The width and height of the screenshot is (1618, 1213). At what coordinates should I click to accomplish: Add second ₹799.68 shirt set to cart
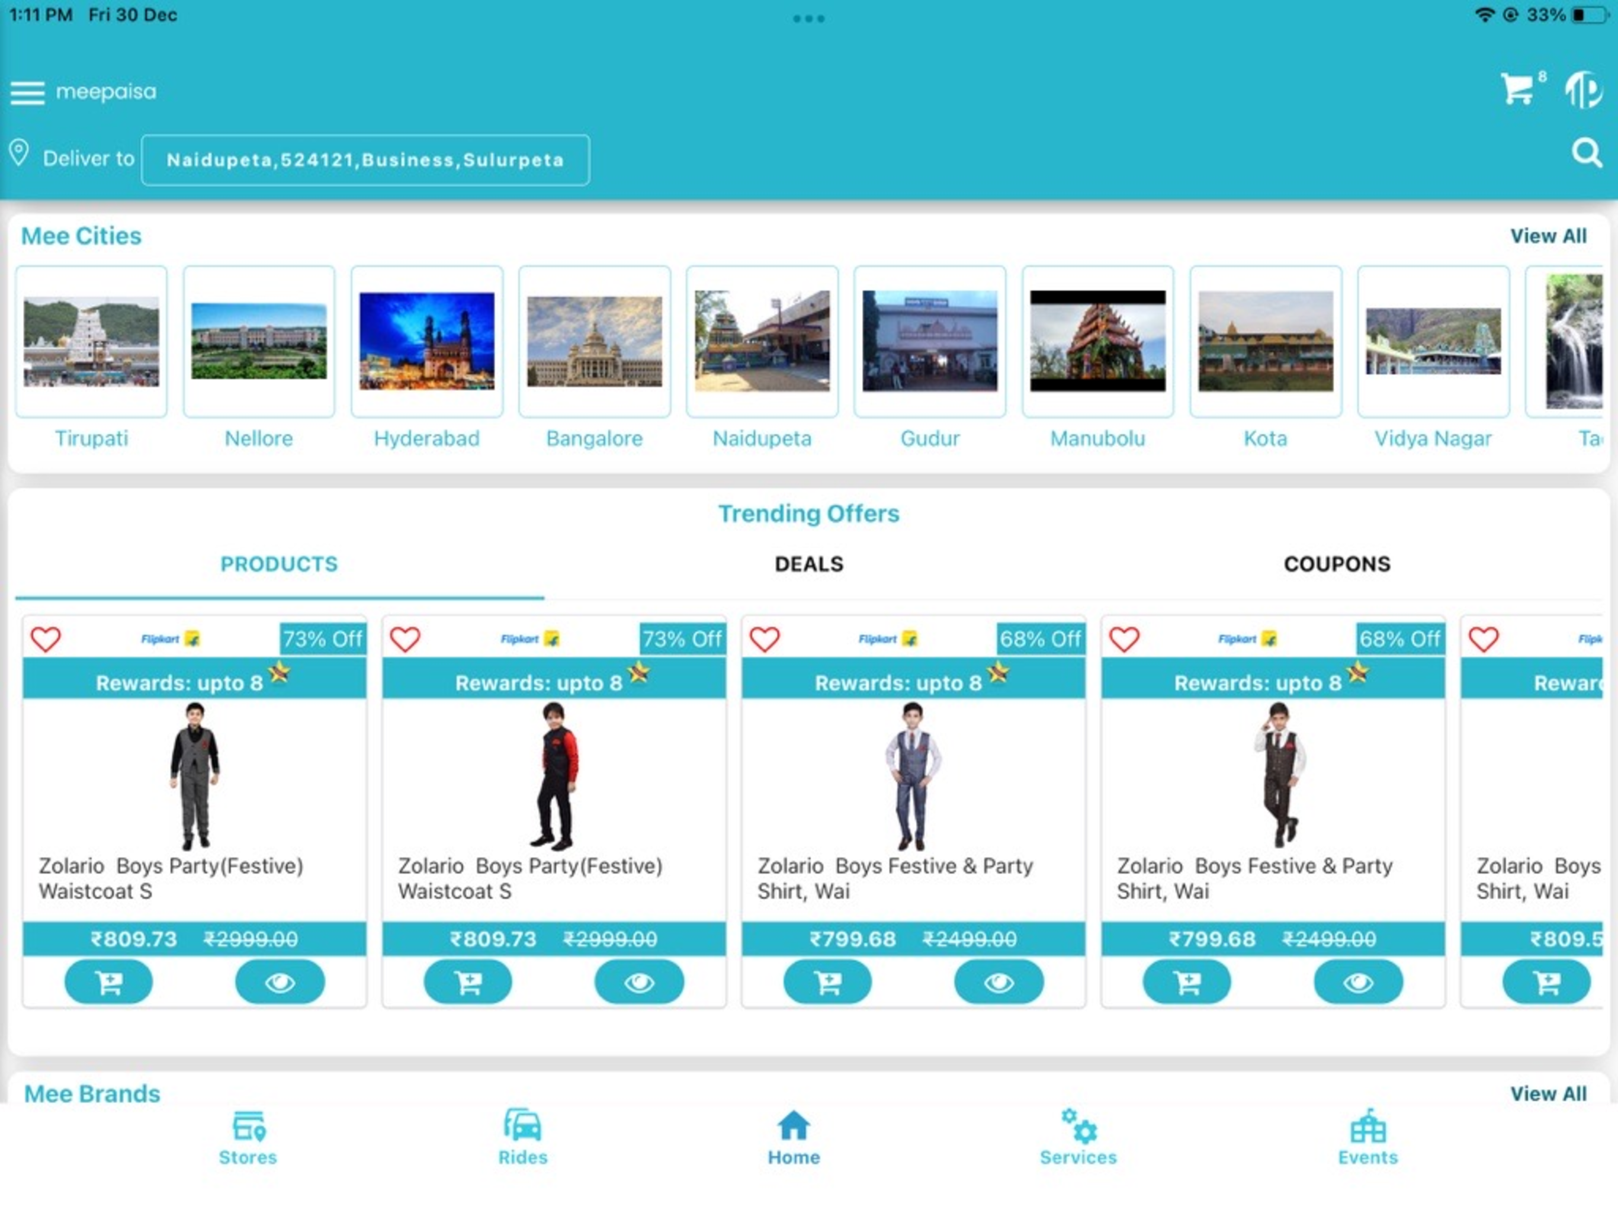click(1187, 982)
